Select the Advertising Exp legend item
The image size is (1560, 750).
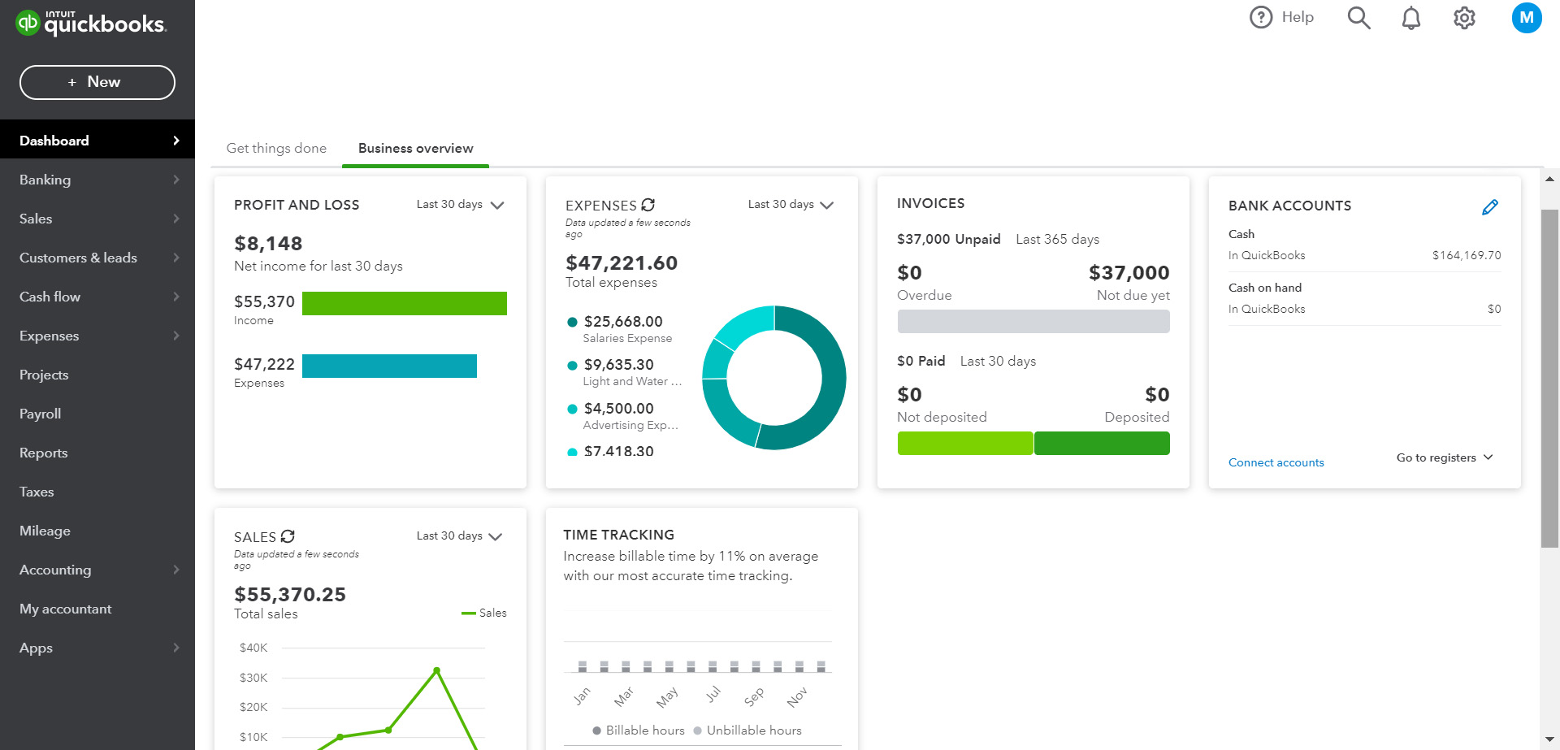click(623, 416)
